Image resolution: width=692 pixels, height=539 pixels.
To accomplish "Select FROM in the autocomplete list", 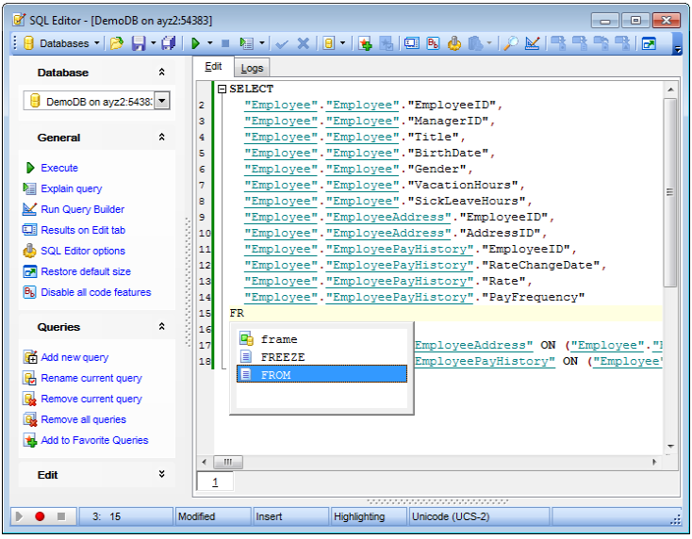I will coord(321,374).
